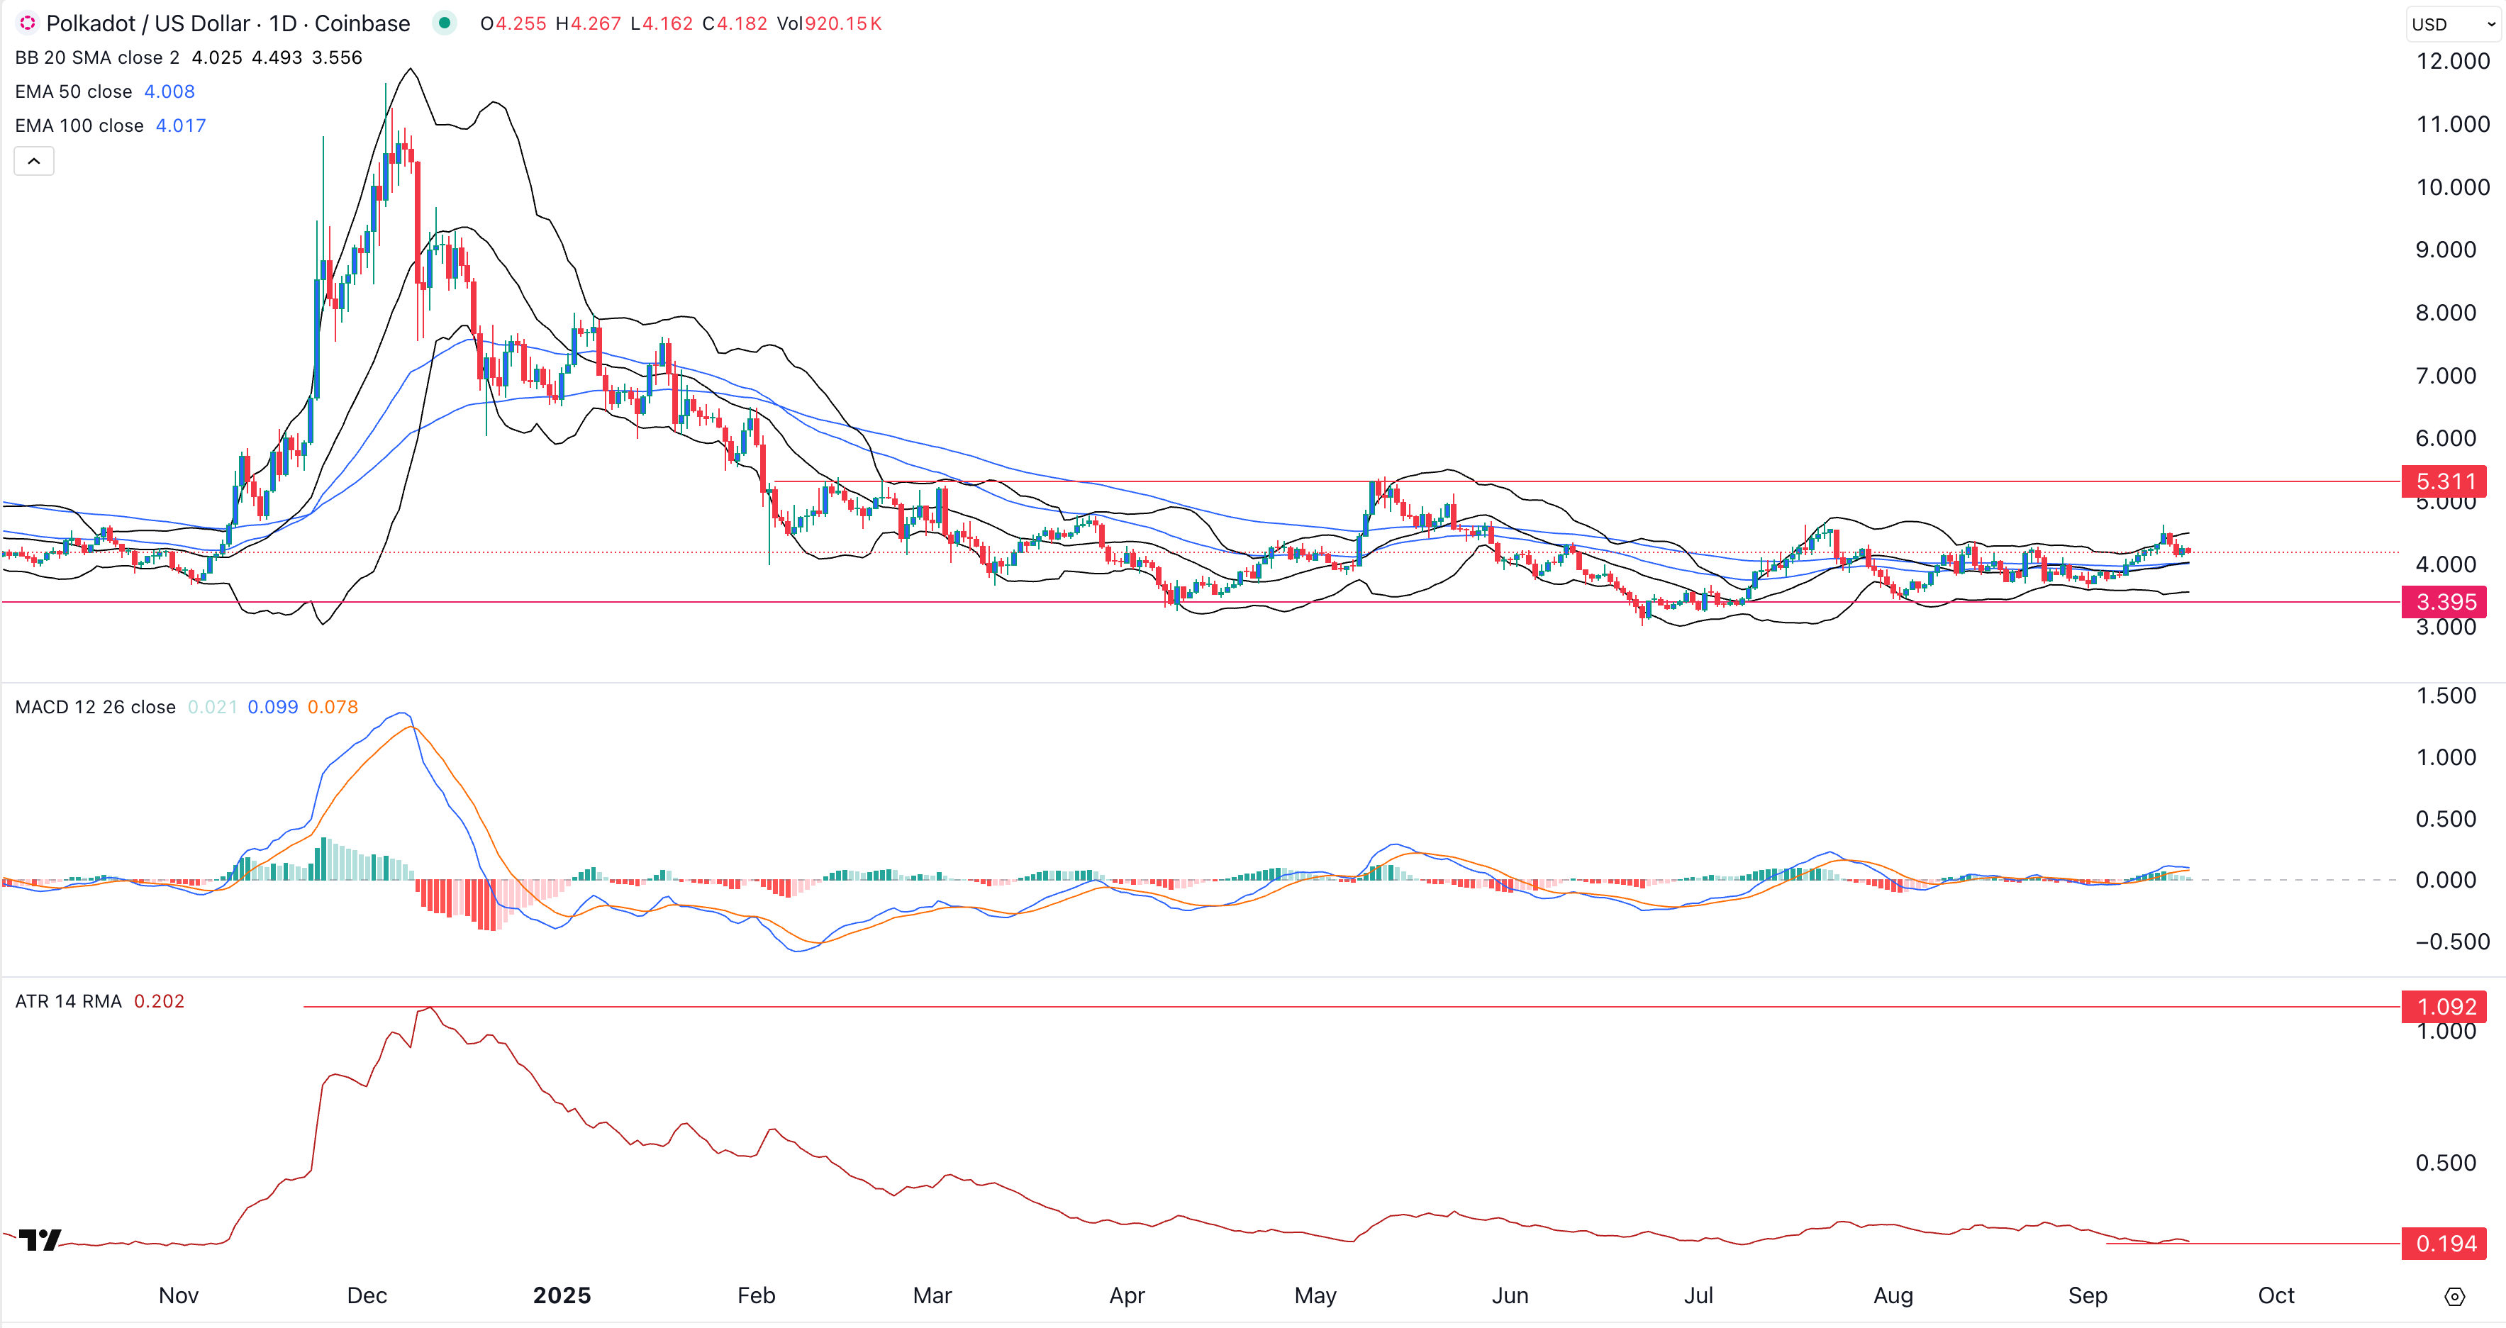Screen dimensions: 2506x1328
Task: Click the MACD line value 0.099
Action: 272,708
